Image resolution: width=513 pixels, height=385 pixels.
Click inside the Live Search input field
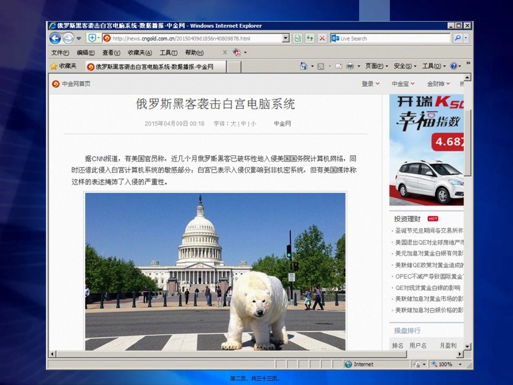(x=393, y=38)
